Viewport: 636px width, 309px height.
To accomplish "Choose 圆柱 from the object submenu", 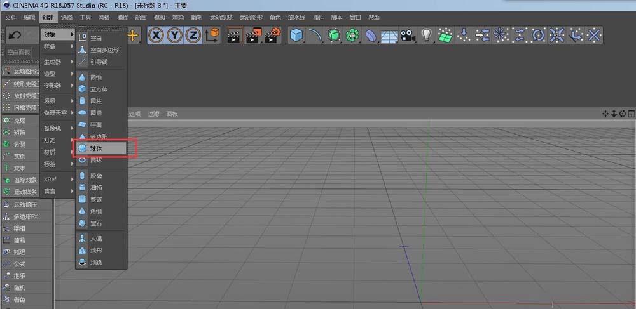I will pyautogui.click(x=101, y=101).
